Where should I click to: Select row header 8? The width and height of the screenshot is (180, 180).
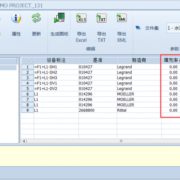[x=28, y=105]
